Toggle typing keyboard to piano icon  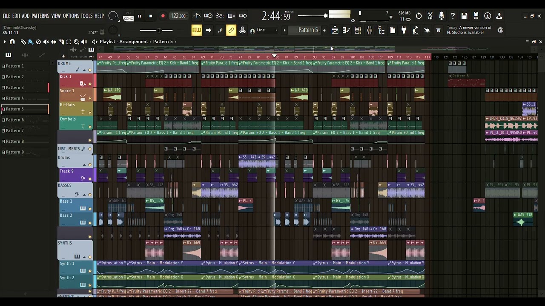click(x=196, y=30)
